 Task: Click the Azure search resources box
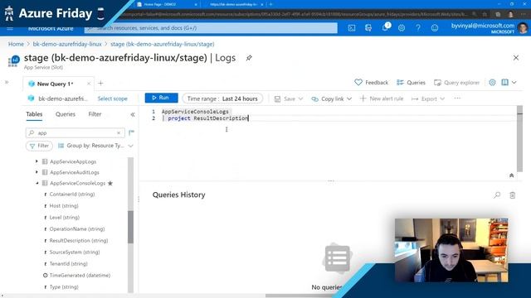tap(211, 28)
